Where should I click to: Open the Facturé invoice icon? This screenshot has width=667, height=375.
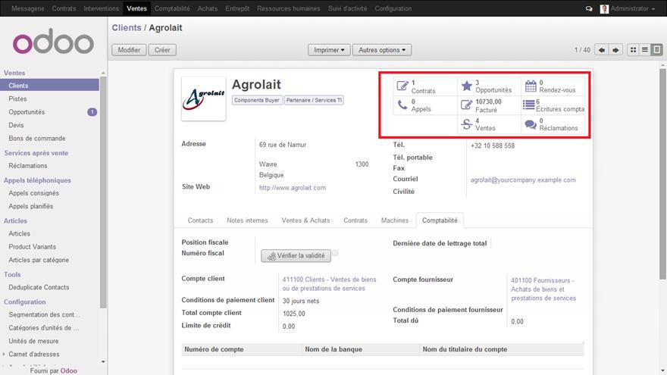[467, 105]
